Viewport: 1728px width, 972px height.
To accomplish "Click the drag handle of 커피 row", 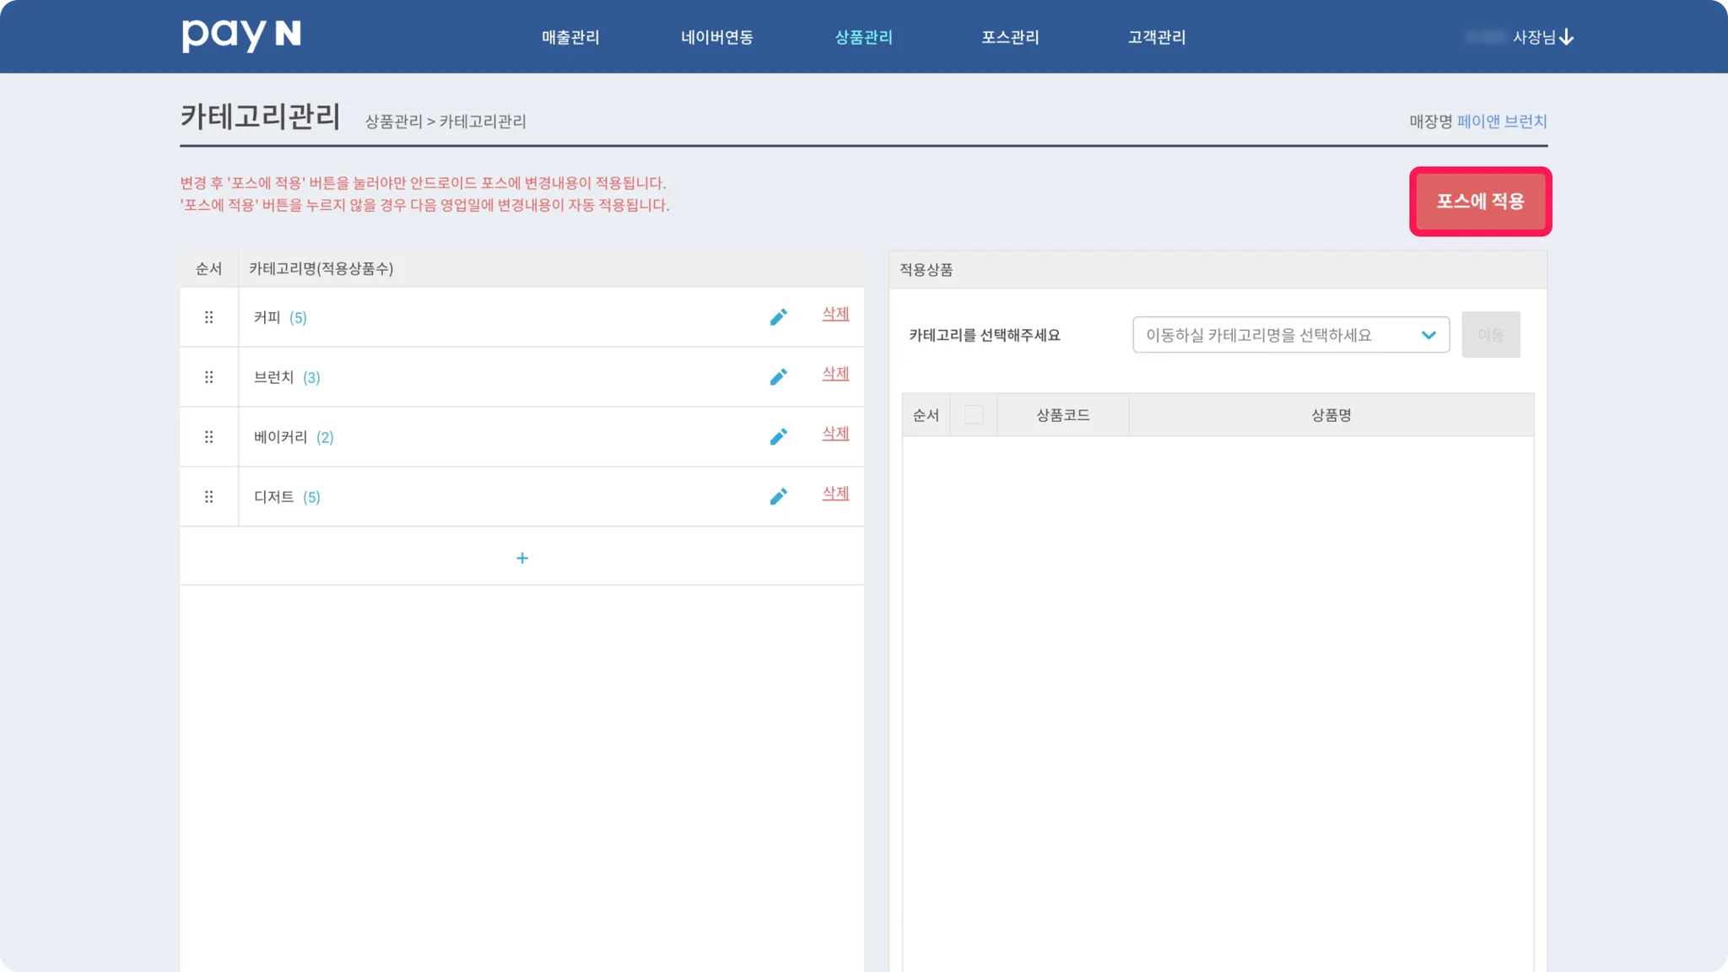I will (x=208, y=317).
